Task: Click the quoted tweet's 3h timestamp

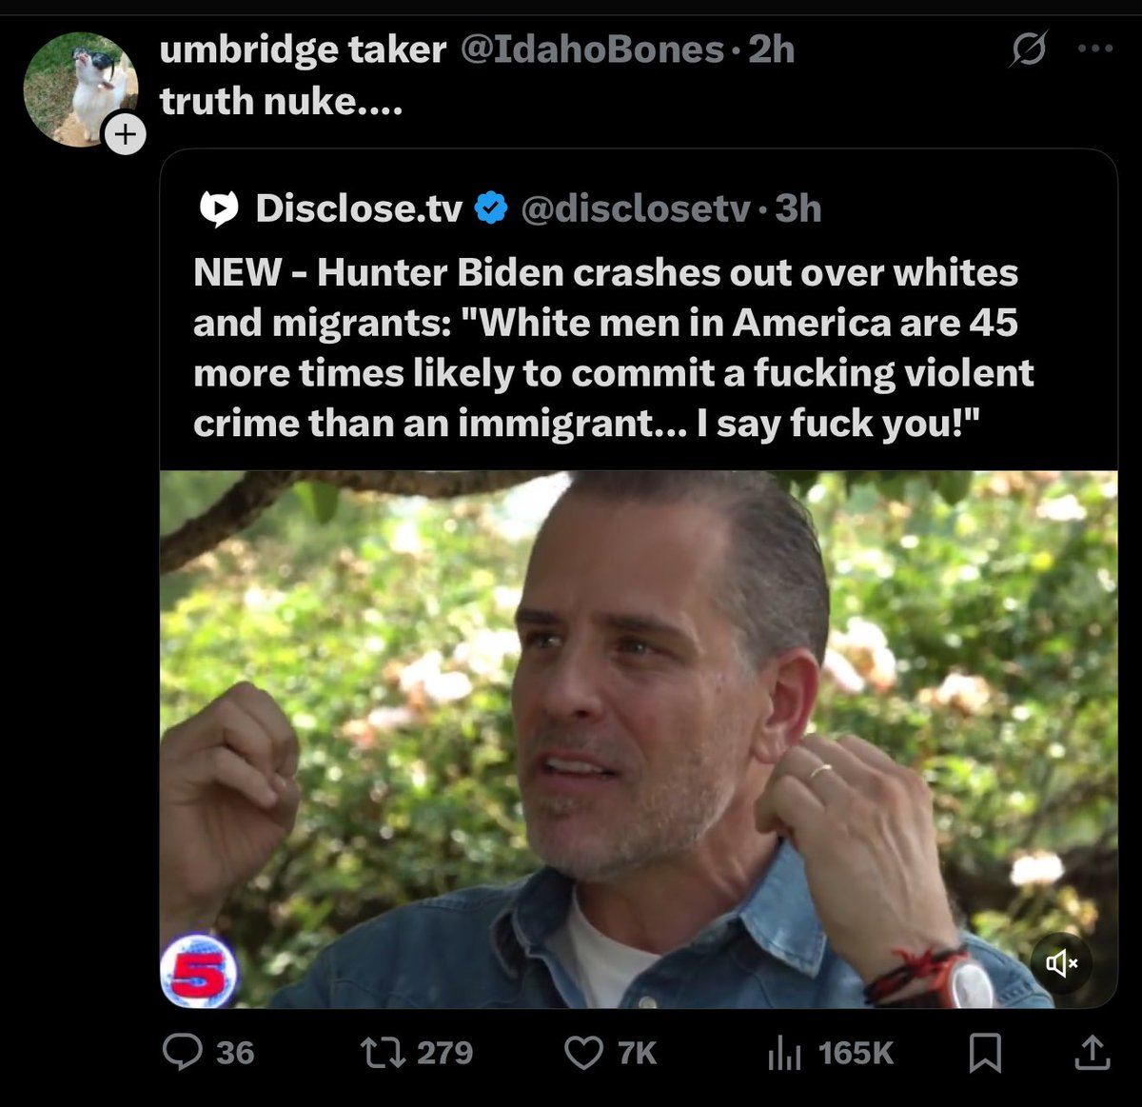Action: pyautogui.click(x=797, y=208)
